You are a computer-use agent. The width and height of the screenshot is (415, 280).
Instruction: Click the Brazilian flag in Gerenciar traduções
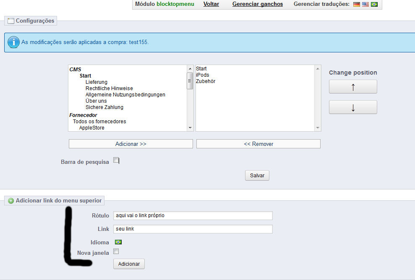pyautogui.click(x=374, y=4)
